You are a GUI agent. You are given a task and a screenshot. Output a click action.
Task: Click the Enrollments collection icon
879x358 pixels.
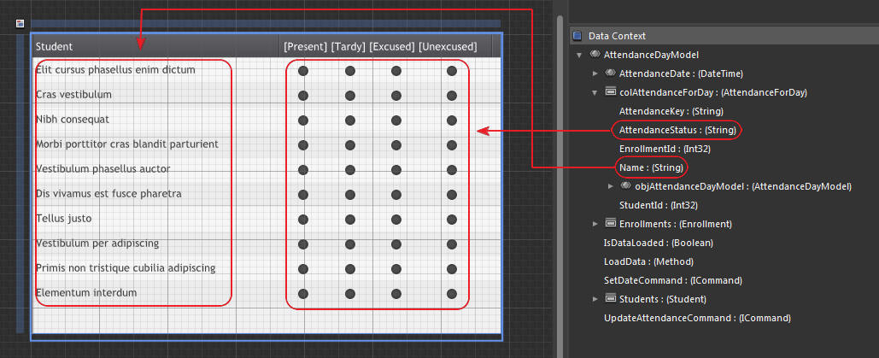(x=611, y=223)
